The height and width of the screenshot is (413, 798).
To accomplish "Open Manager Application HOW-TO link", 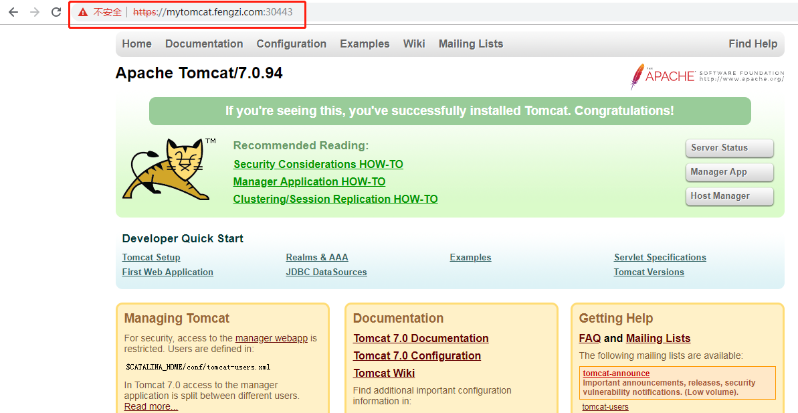I will pos(309,182).
